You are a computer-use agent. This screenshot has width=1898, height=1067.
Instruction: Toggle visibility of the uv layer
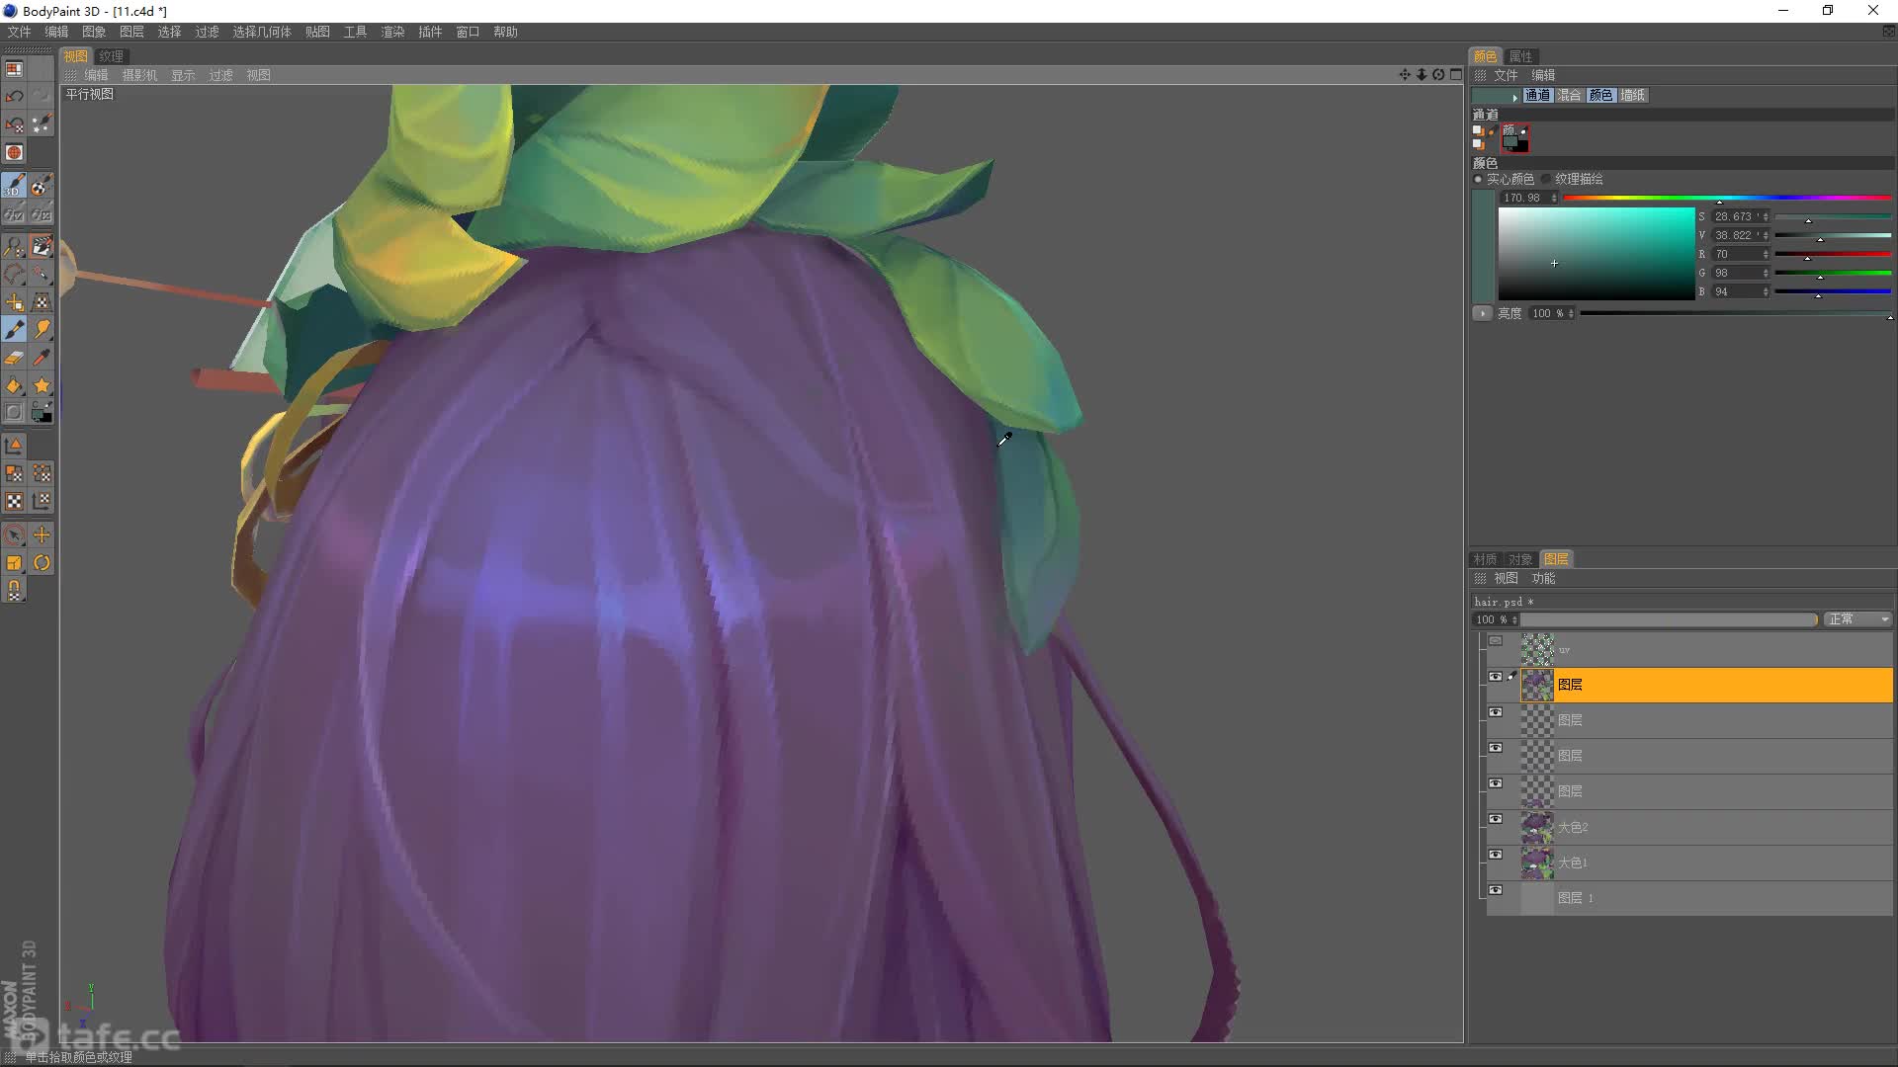click(1496, 641)
